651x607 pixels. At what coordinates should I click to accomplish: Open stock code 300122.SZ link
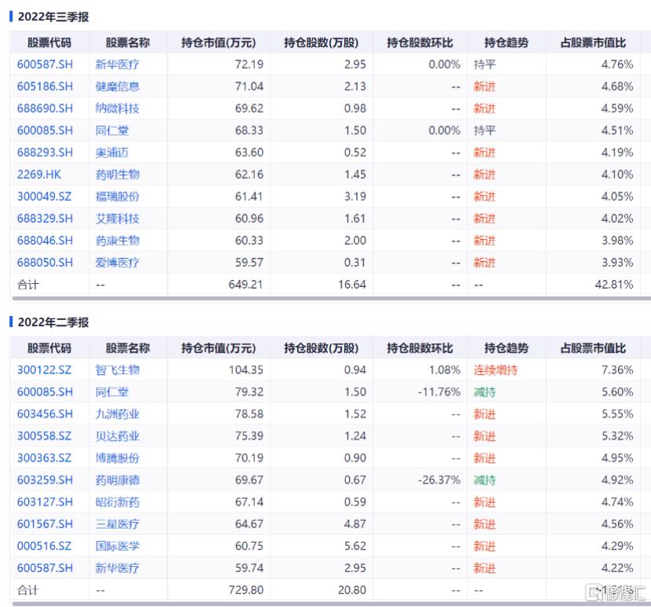point(44,370)
